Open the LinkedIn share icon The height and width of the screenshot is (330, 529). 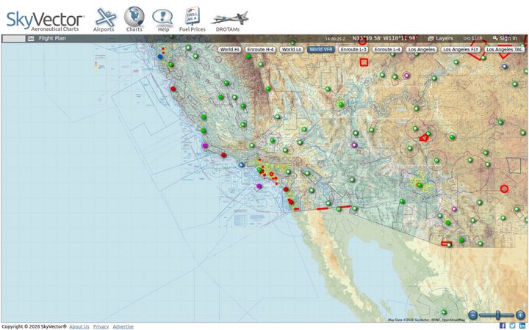pyautogui.click(x=522, y=326)
